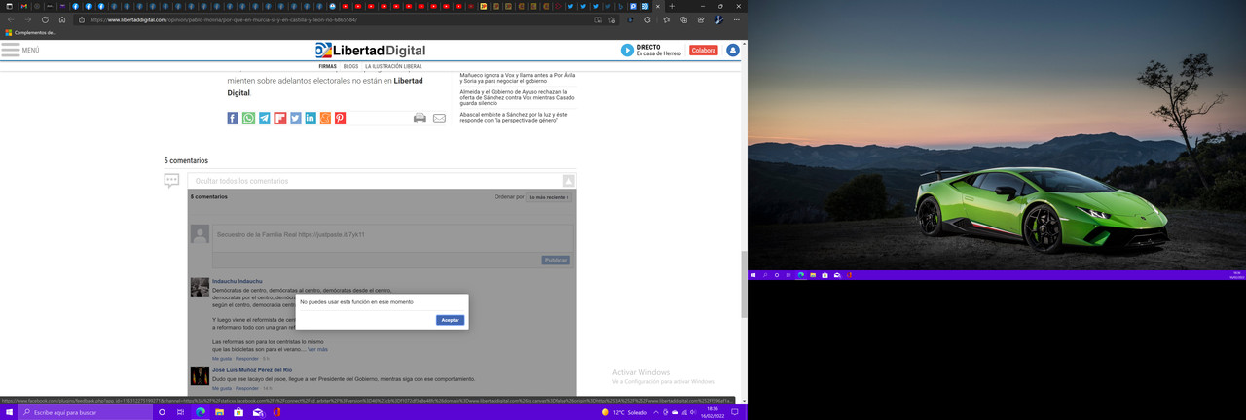This screenshot has height=420, width=1246.
Task: Print the article with printer icon
Action: click(x=420, y=118)
